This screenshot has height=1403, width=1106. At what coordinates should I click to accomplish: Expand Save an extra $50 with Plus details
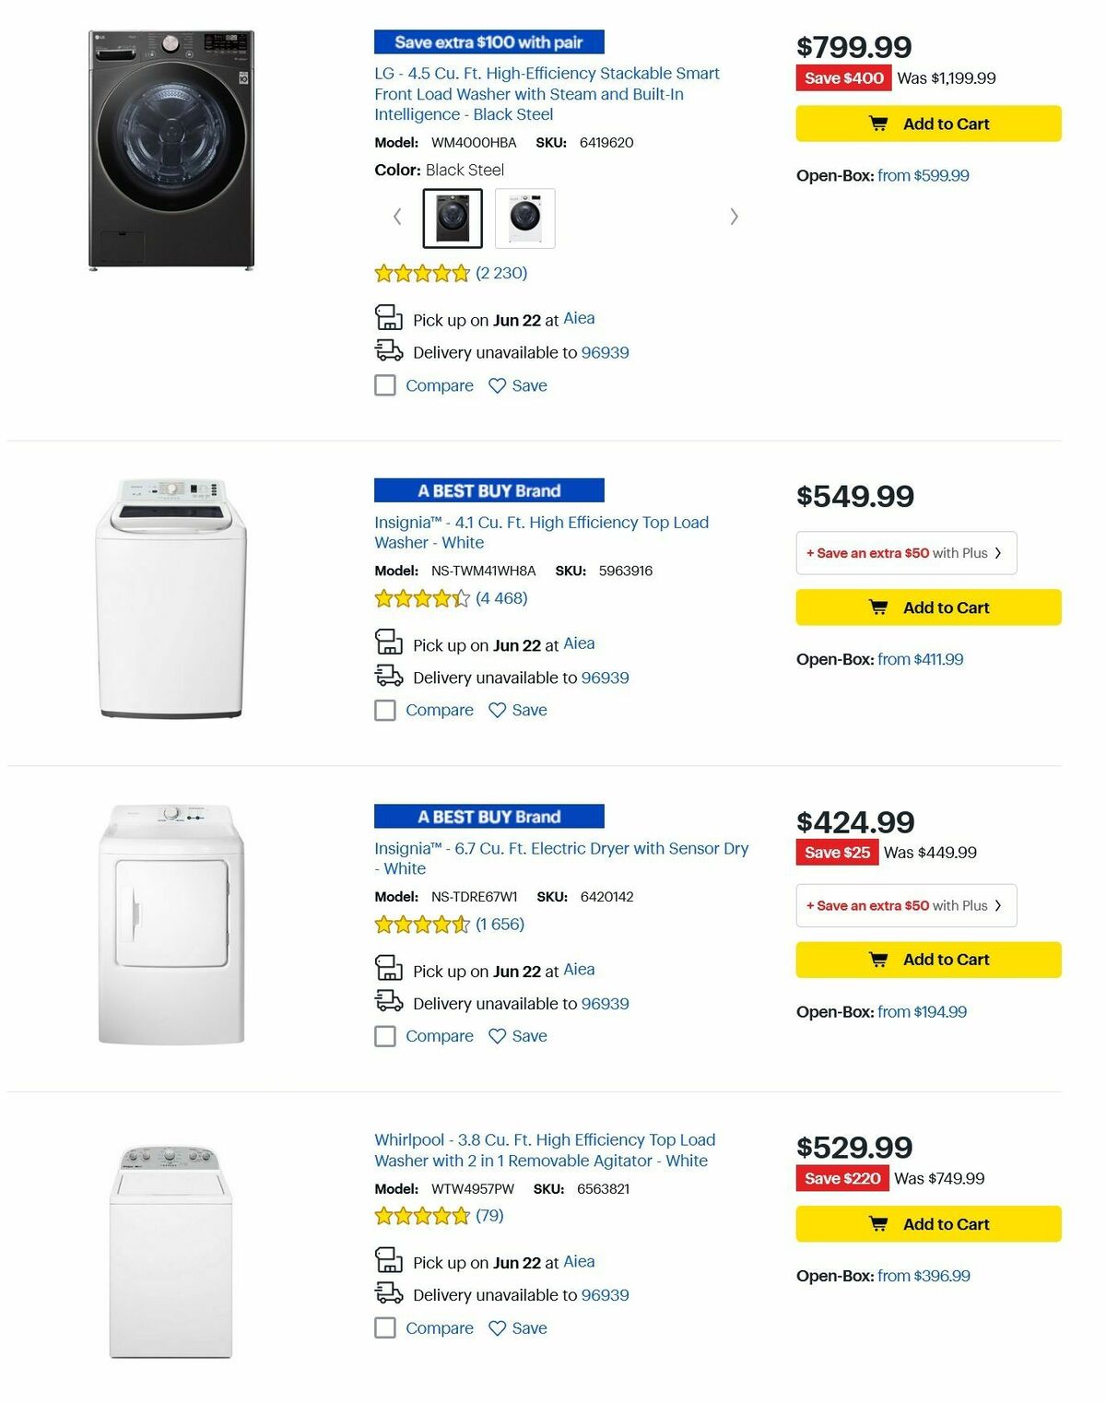coord(906,552)
